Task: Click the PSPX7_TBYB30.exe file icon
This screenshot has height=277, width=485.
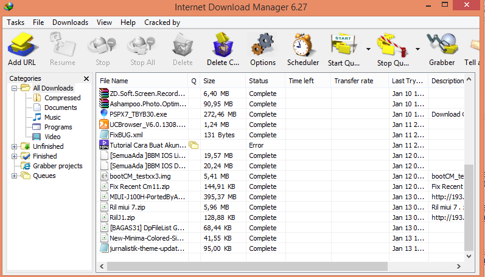Action: click(x=104, y=114)
